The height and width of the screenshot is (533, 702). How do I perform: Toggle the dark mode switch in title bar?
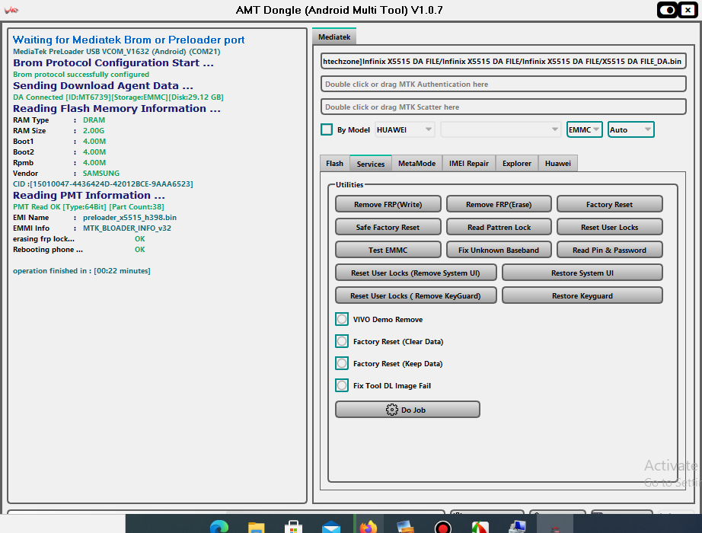point(668,10)
